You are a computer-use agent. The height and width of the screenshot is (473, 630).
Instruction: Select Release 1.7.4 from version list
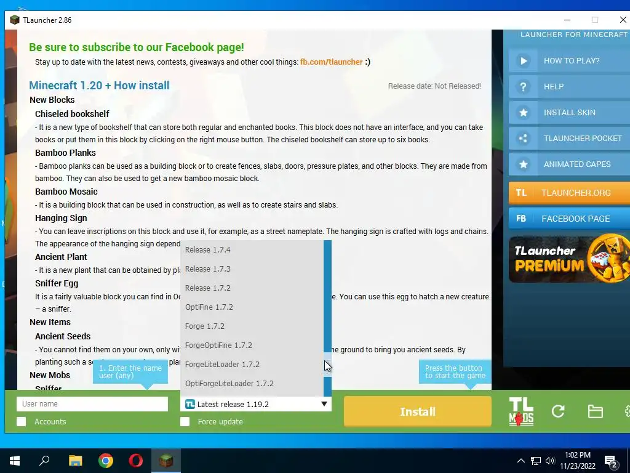pyautogui.click(x=252, y=250)
